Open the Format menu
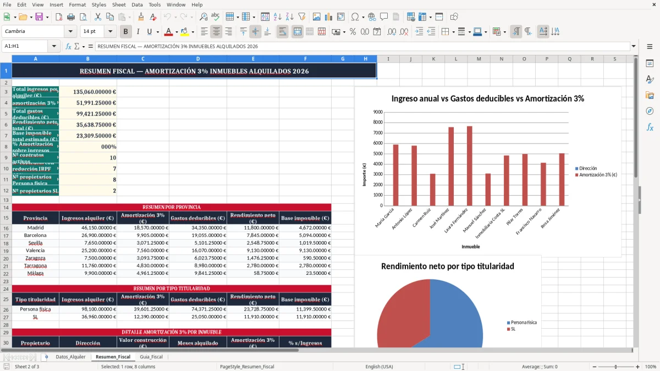The width and height of the screenshot is (660, 371). click(77, 4)
